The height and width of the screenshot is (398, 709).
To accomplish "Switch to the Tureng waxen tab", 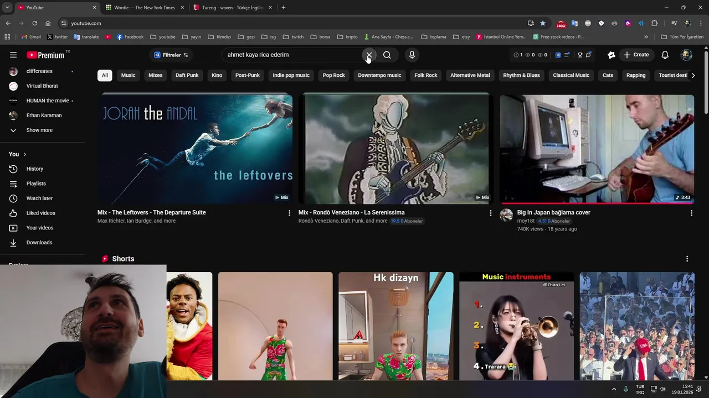I will pyautogui.click(x=233, y=8).
